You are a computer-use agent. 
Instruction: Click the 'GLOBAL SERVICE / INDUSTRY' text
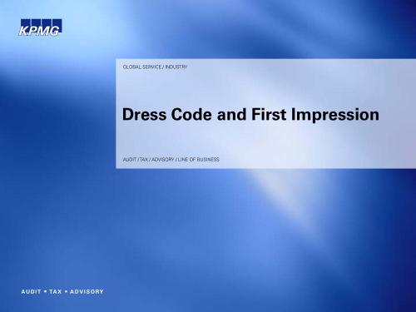coord(155,67)
